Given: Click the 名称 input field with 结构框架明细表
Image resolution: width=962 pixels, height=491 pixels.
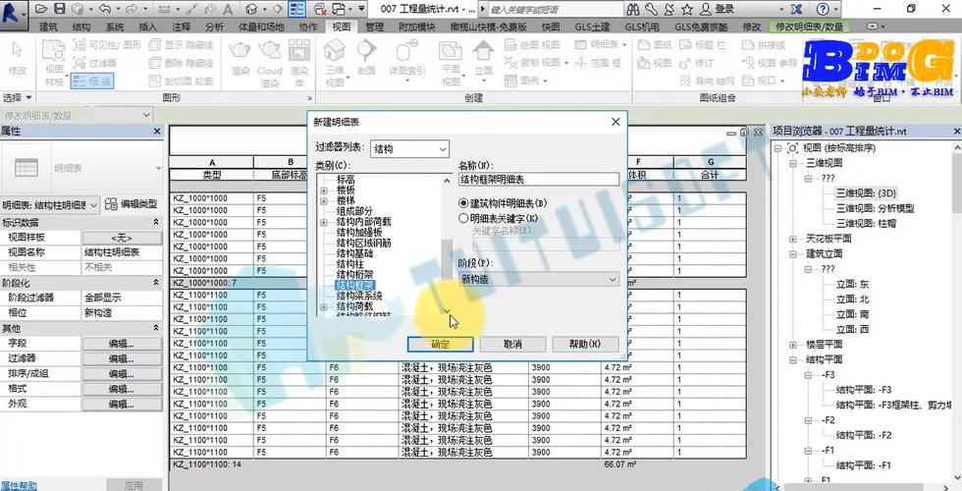Looking at the screenshot, I should 539,179.
